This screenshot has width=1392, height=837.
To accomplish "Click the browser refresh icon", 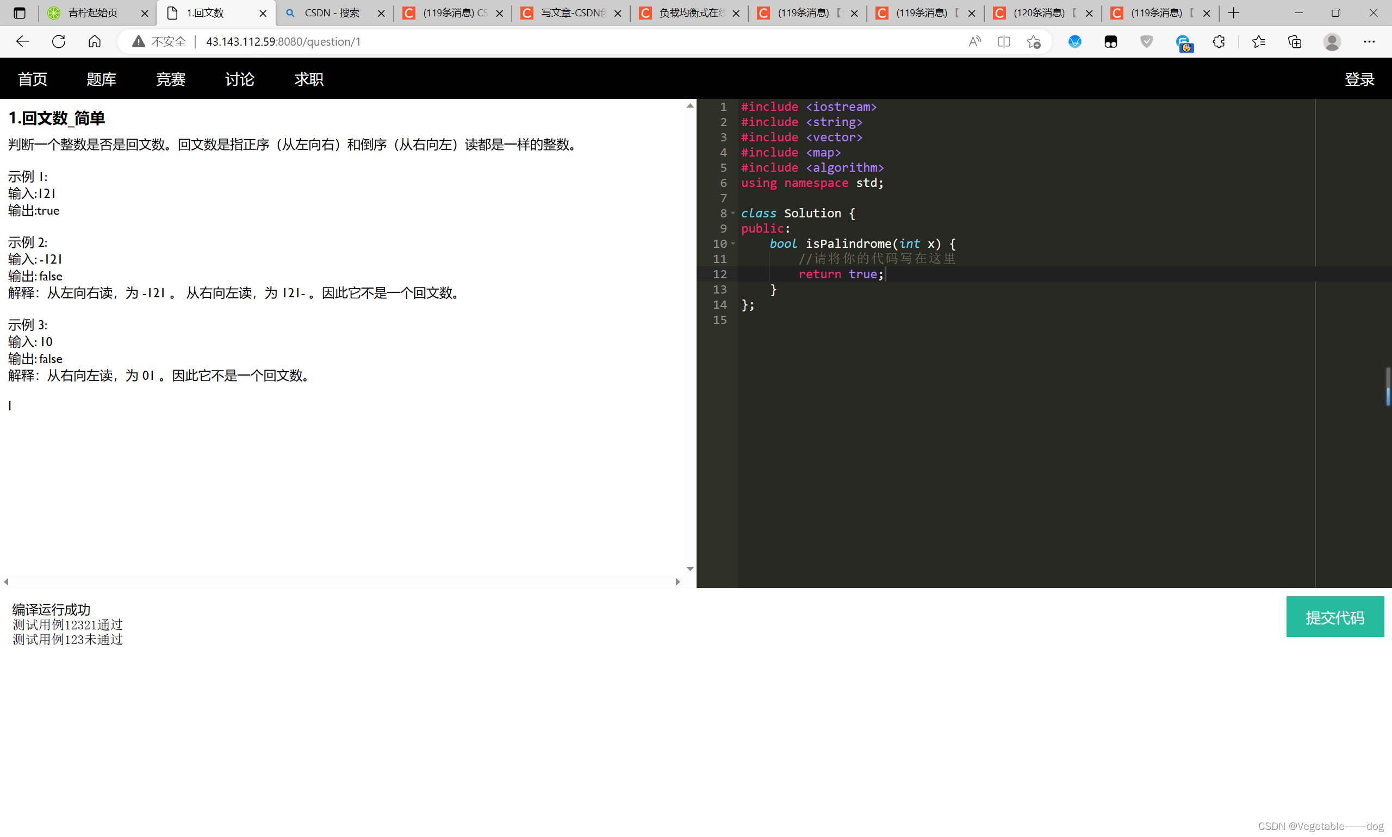I will pos(59,42).
